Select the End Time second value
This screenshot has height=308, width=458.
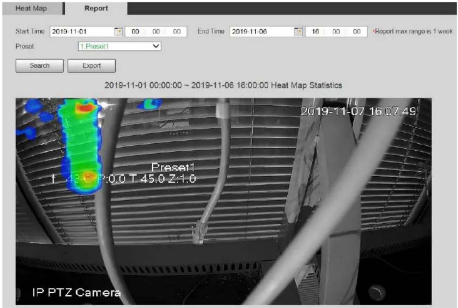[x=357, y=32]
